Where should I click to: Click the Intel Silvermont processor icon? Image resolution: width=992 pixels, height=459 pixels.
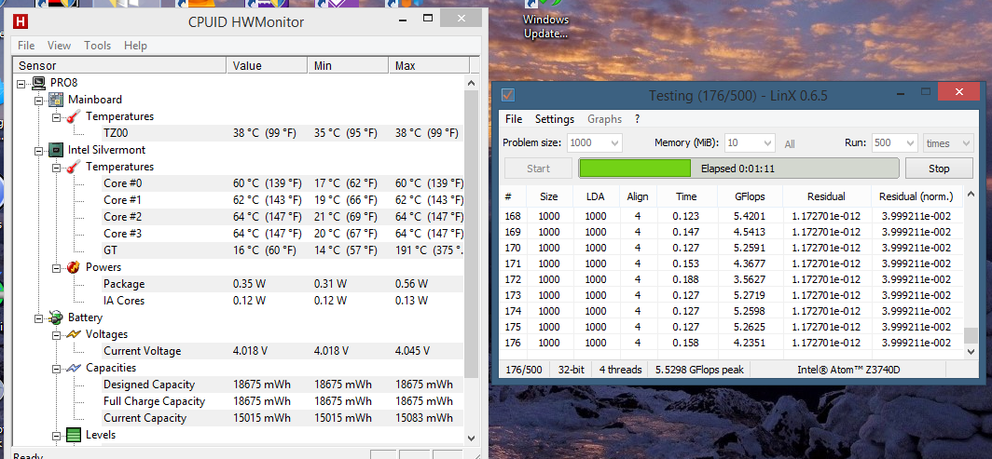(57, 150)
